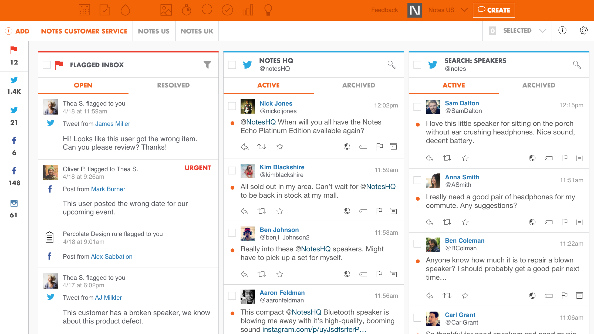Open the instagram.com link in Aaron Feldman tweet
This screenshot has width=594, height=334.
[x=314, y=329]
